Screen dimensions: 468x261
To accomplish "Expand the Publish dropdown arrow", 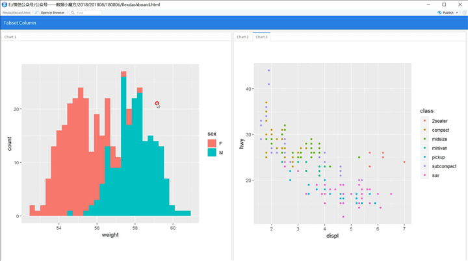I will coord(457,12).
